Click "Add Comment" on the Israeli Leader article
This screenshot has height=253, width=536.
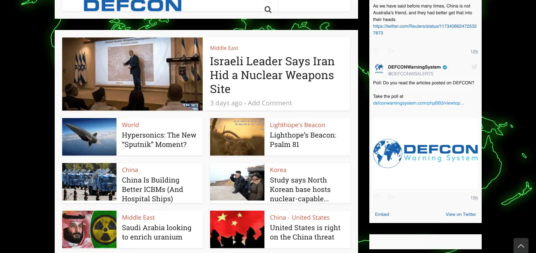270,103
